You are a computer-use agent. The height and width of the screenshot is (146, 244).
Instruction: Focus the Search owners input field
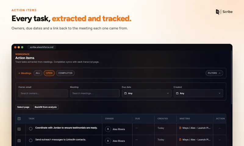pyautogui.click(x=43, y=93)
